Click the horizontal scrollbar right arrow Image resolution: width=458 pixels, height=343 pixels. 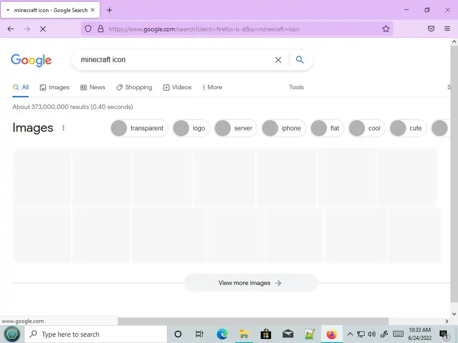tap(447, 321)
